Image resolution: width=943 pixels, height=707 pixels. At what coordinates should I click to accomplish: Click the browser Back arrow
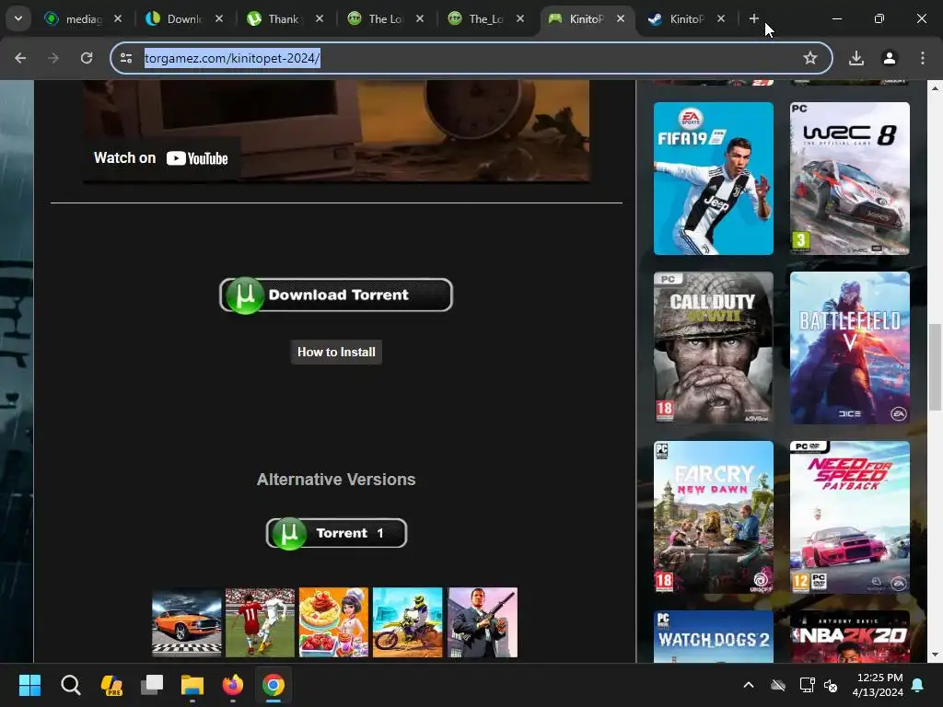coord(20,58)
